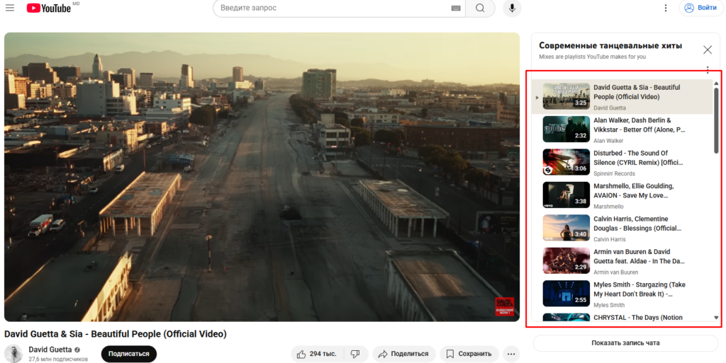Open the on-screen keyboard icon in search
726x363 pixels.
[x=456, y=8]
